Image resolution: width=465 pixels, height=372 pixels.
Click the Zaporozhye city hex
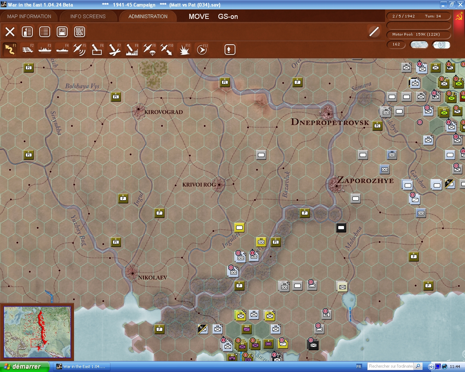point(336,185)
